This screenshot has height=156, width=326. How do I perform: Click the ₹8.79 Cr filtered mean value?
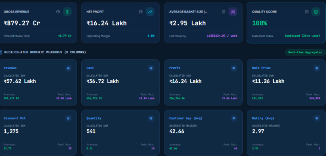point(65,36)
